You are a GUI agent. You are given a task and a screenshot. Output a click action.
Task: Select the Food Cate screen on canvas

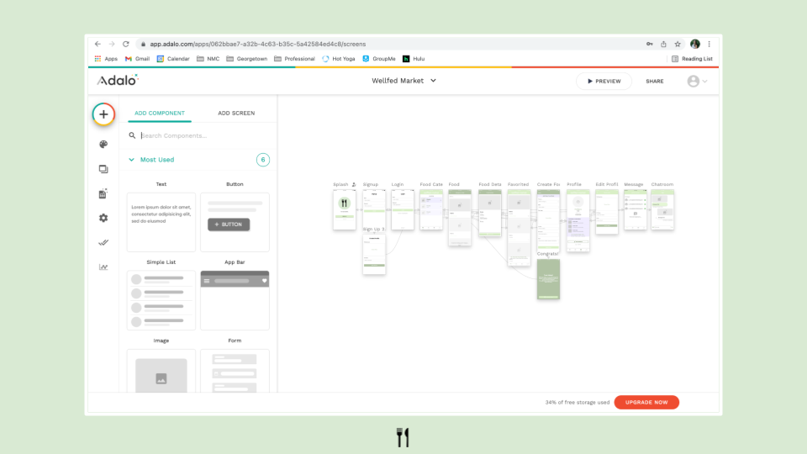click(x=431, y=209)
